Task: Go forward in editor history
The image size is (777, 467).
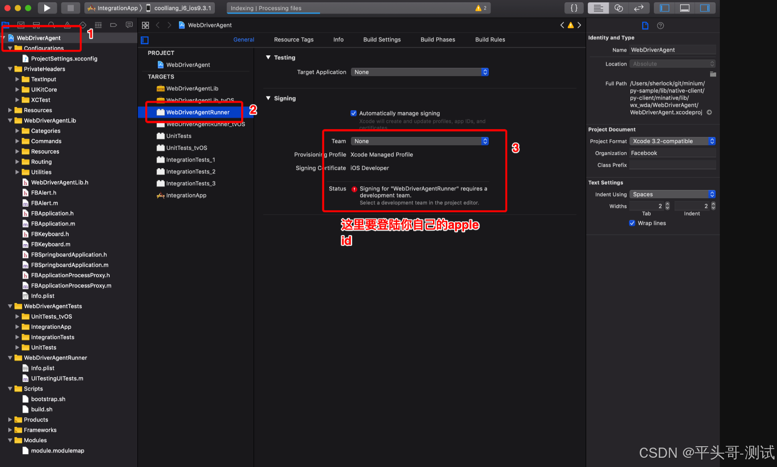Action: (169, 25)
